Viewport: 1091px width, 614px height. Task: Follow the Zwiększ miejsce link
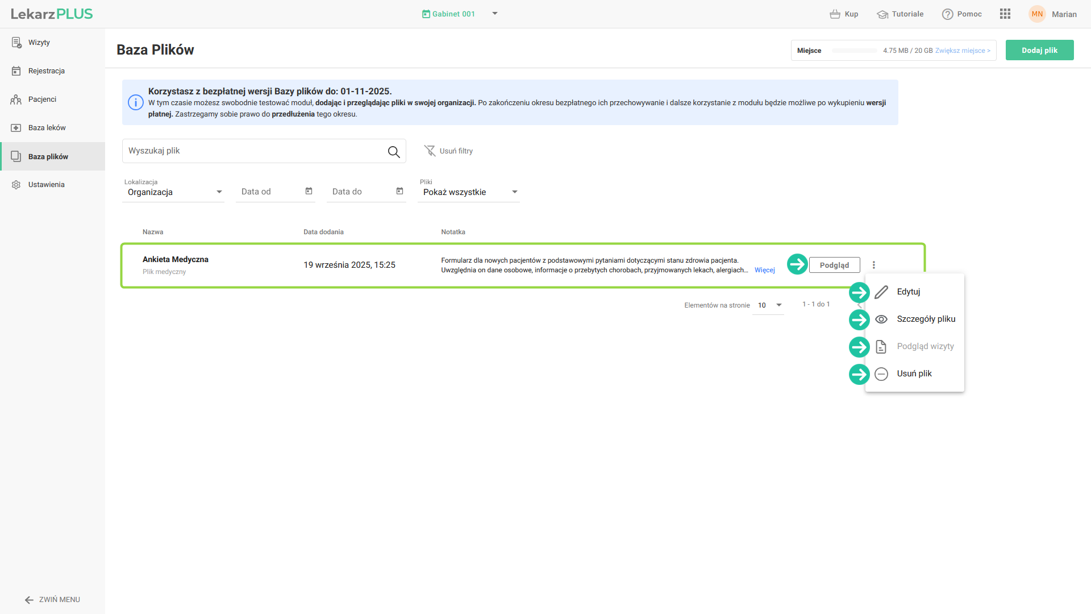coord(963,51)
